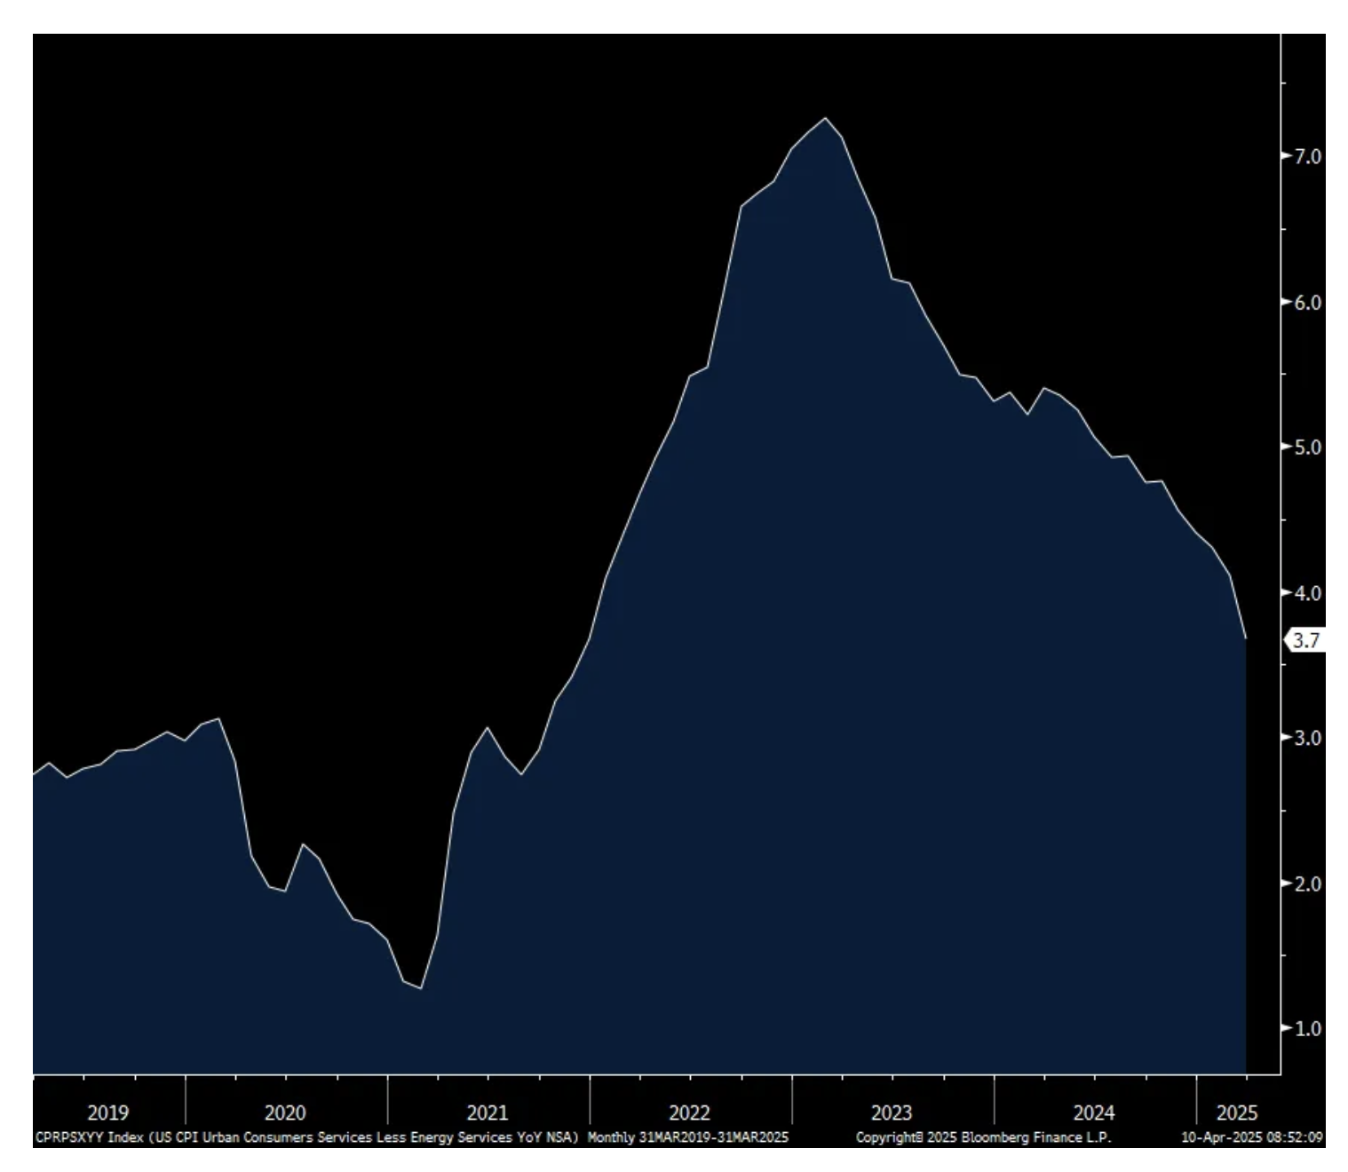
Task: Select the 2025 year label on the time axis
Action: (1237, 1113)
